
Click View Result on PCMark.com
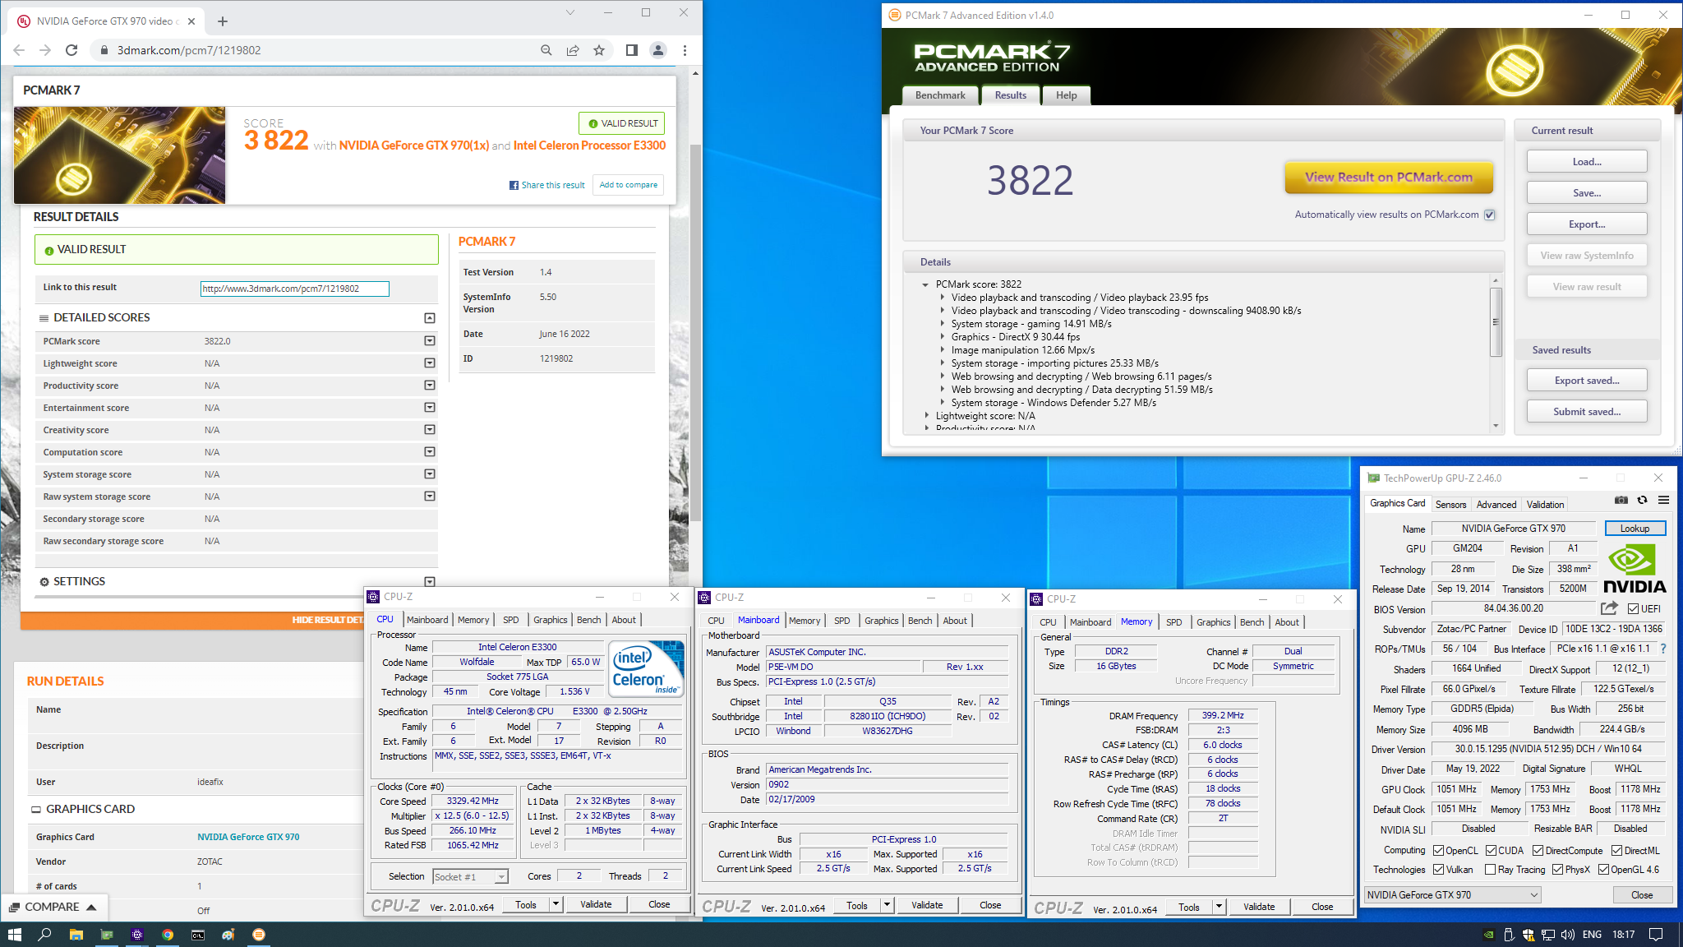1389,178
